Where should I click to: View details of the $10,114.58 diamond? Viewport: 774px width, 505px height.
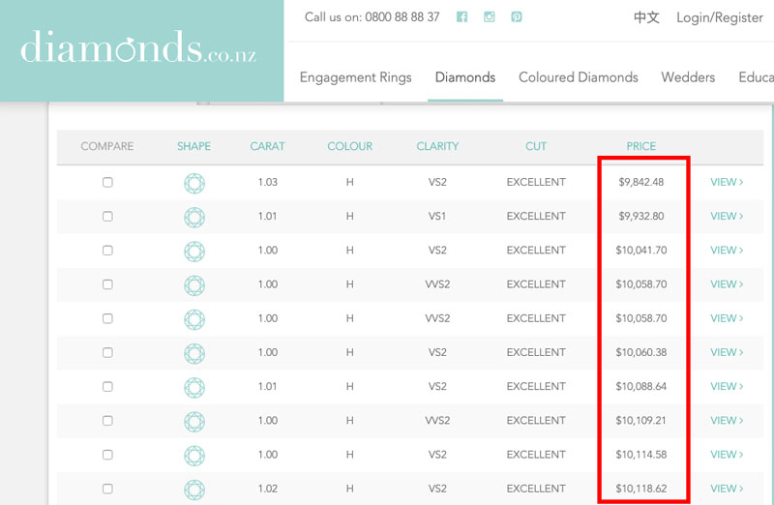tap(727, 455)
